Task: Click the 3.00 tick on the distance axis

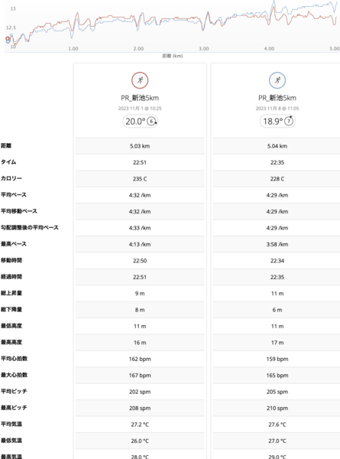Action: pyautogui.click(x=204, y=49)
